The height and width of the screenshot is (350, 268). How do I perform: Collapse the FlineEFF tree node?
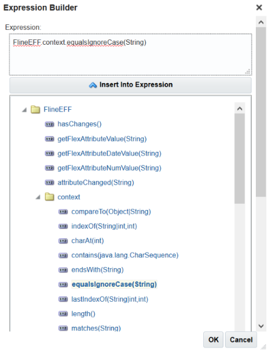pos(24,110)
